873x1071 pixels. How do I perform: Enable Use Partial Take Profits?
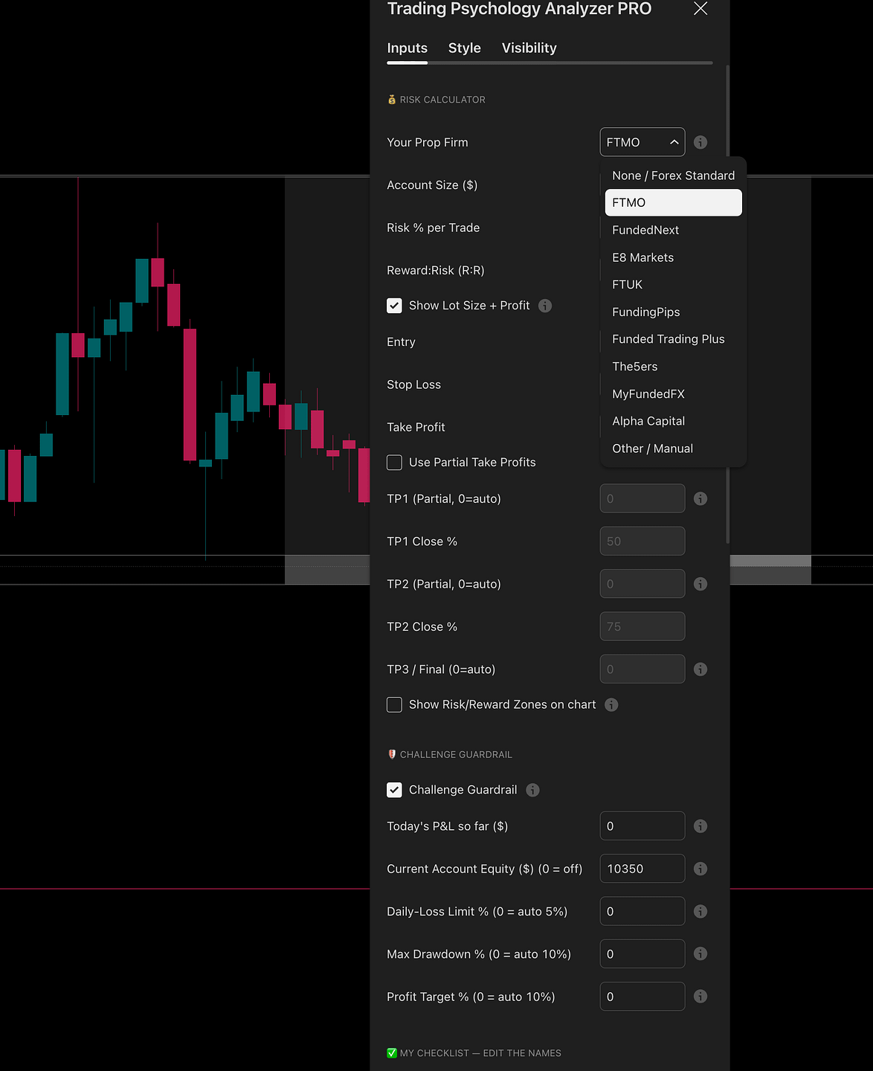pyautogui.click(x=394, y=463)
